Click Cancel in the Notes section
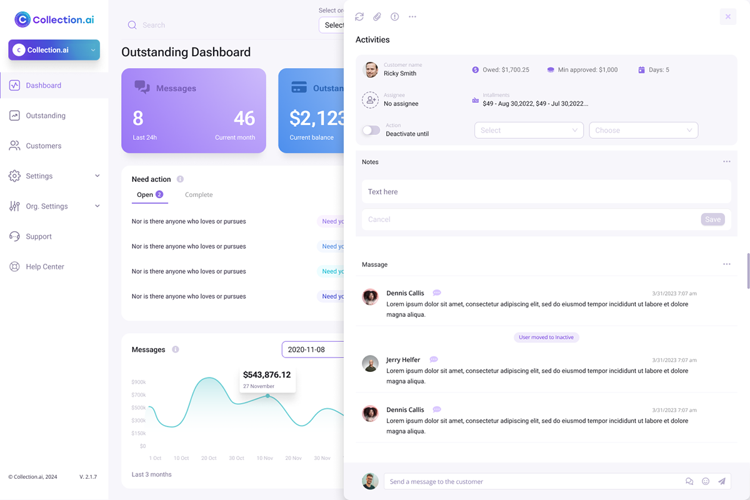Screen dimensions: 750x500 (379, 219)
